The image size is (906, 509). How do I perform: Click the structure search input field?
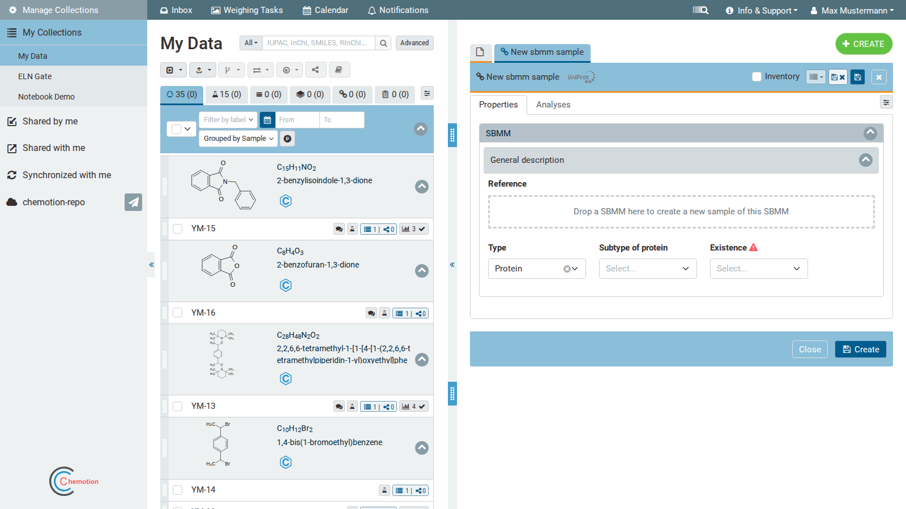318,43
